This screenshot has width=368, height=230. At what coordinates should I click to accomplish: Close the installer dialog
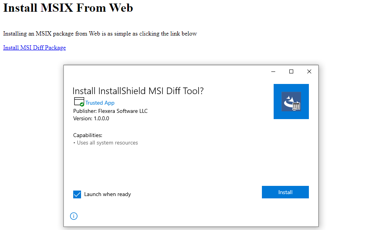point(309,71)
